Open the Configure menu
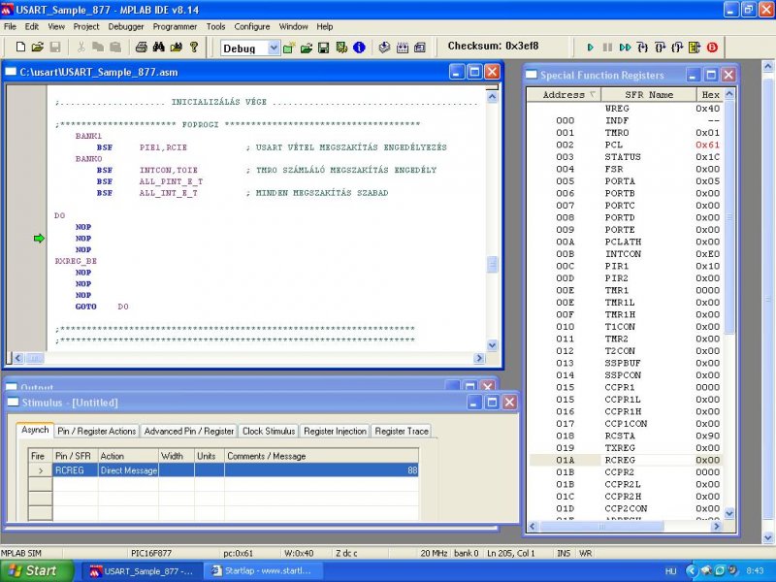776x582 pixels. pos(252,26)
